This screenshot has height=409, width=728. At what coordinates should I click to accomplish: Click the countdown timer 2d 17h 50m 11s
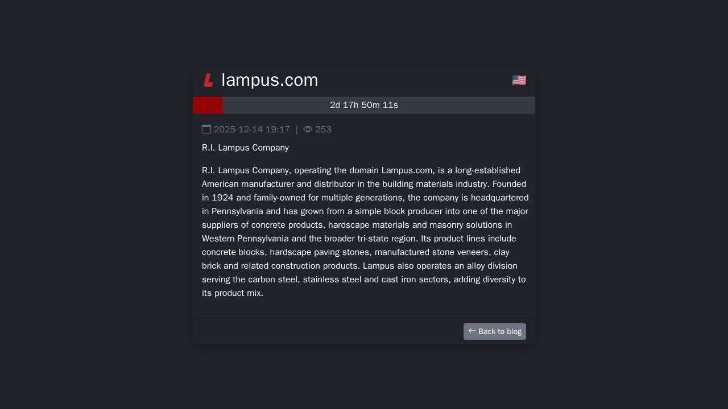(364, 105)
